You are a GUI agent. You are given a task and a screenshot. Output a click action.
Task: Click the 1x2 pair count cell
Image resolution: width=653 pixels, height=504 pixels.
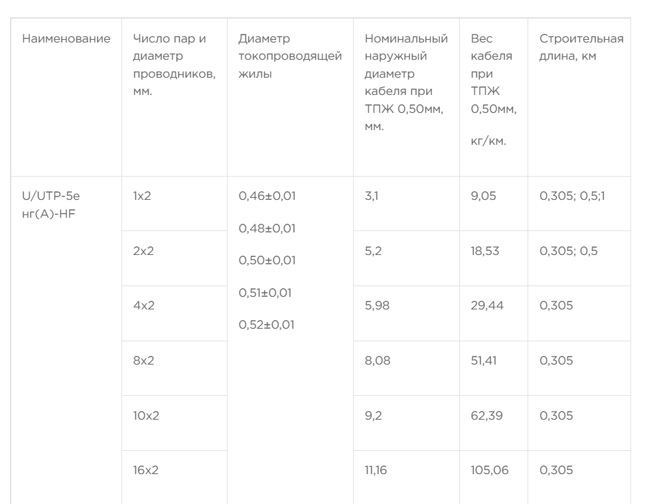pos(142,197)
